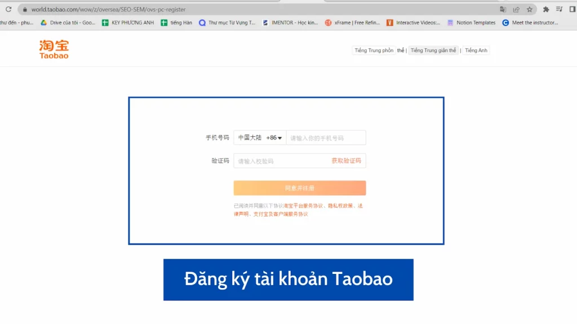Open 支付宝及客户端服务协议 link
Viewport: 577px width, 324px height.
[281, 214]
